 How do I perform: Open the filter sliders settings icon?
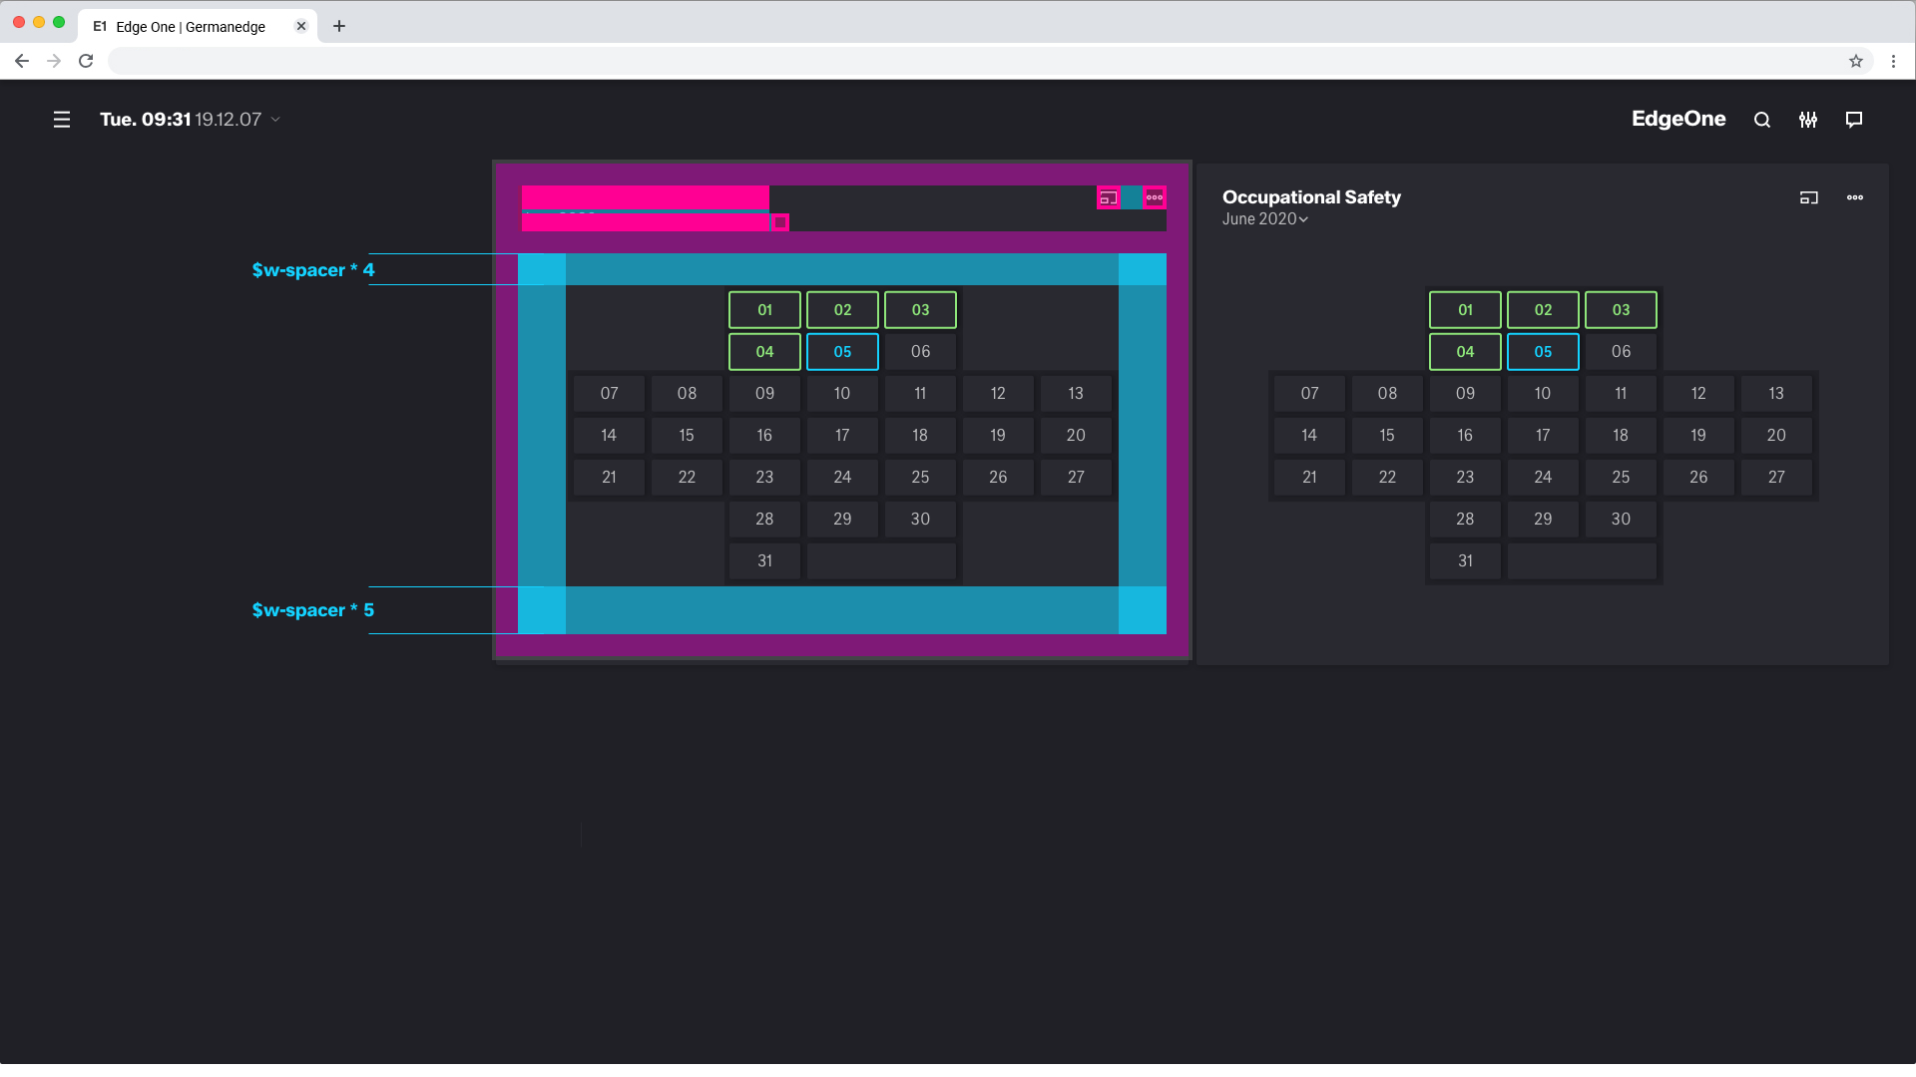coord(1808,120)
